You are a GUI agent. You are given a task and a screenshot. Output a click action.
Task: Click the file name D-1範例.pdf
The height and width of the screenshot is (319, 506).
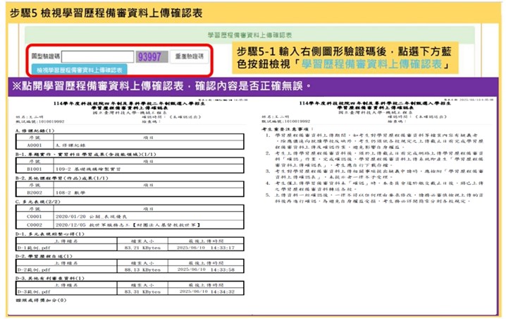point(34,248)
